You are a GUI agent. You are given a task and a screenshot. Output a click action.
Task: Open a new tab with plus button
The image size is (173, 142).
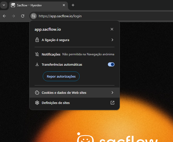(x=73, y=5)
